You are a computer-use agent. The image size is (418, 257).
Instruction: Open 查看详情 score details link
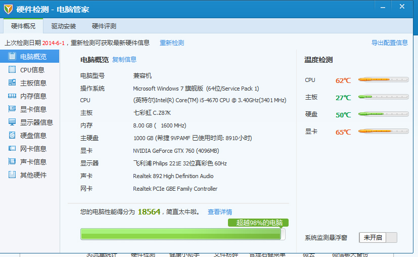click(x=220, y=212)
